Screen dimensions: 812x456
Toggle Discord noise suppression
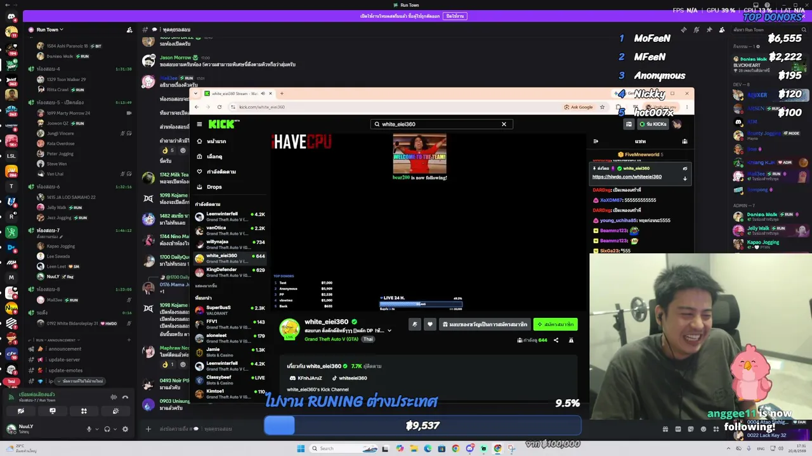coord(114,397)
